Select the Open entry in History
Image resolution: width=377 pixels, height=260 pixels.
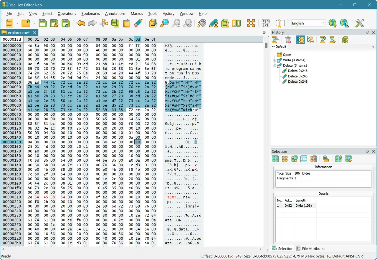(287, 55)
